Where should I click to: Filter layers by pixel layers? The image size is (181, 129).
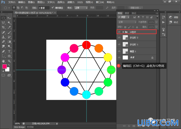135,17
